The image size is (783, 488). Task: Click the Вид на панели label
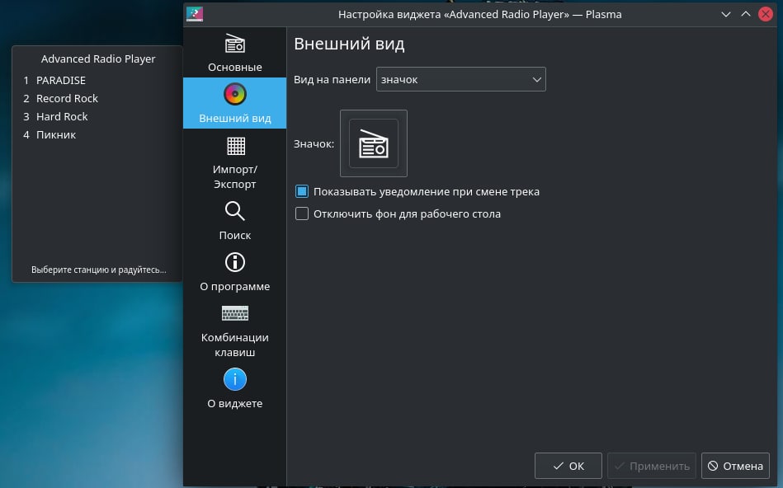click(332, 80)
